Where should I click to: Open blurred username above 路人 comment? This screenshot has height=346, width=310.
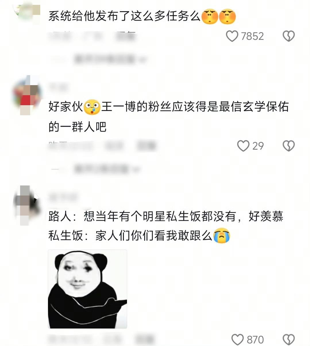point(63,196)
